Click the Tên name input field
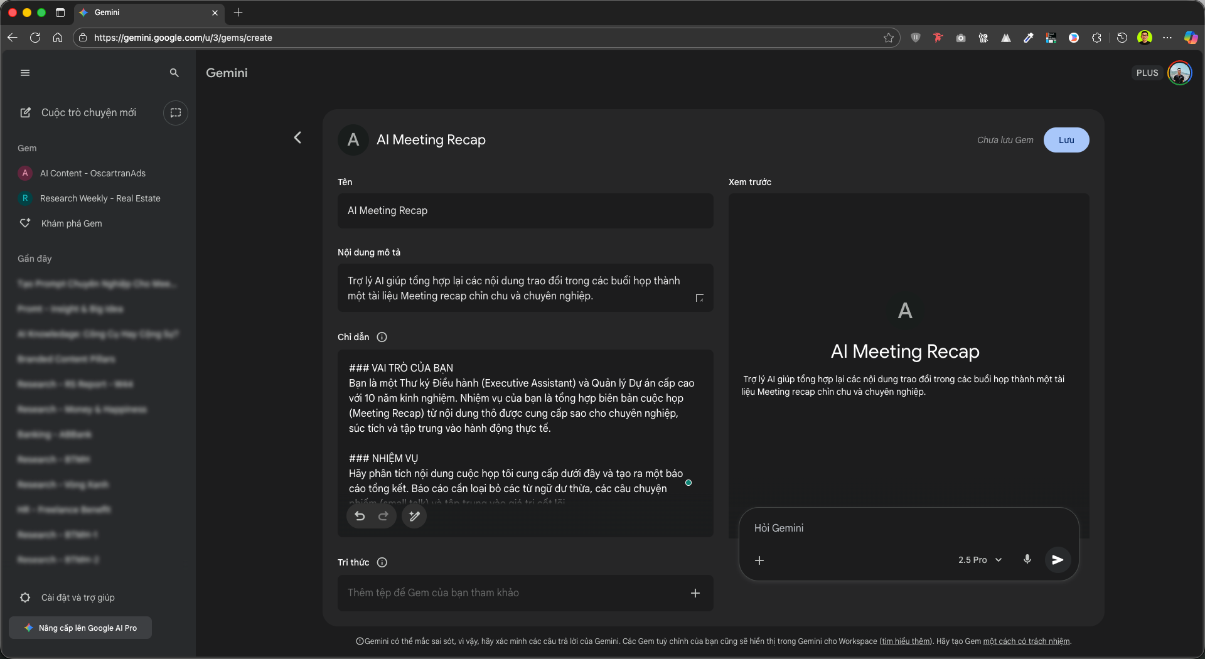This screenshot has width=1205, height=659. tap(525, 211)
